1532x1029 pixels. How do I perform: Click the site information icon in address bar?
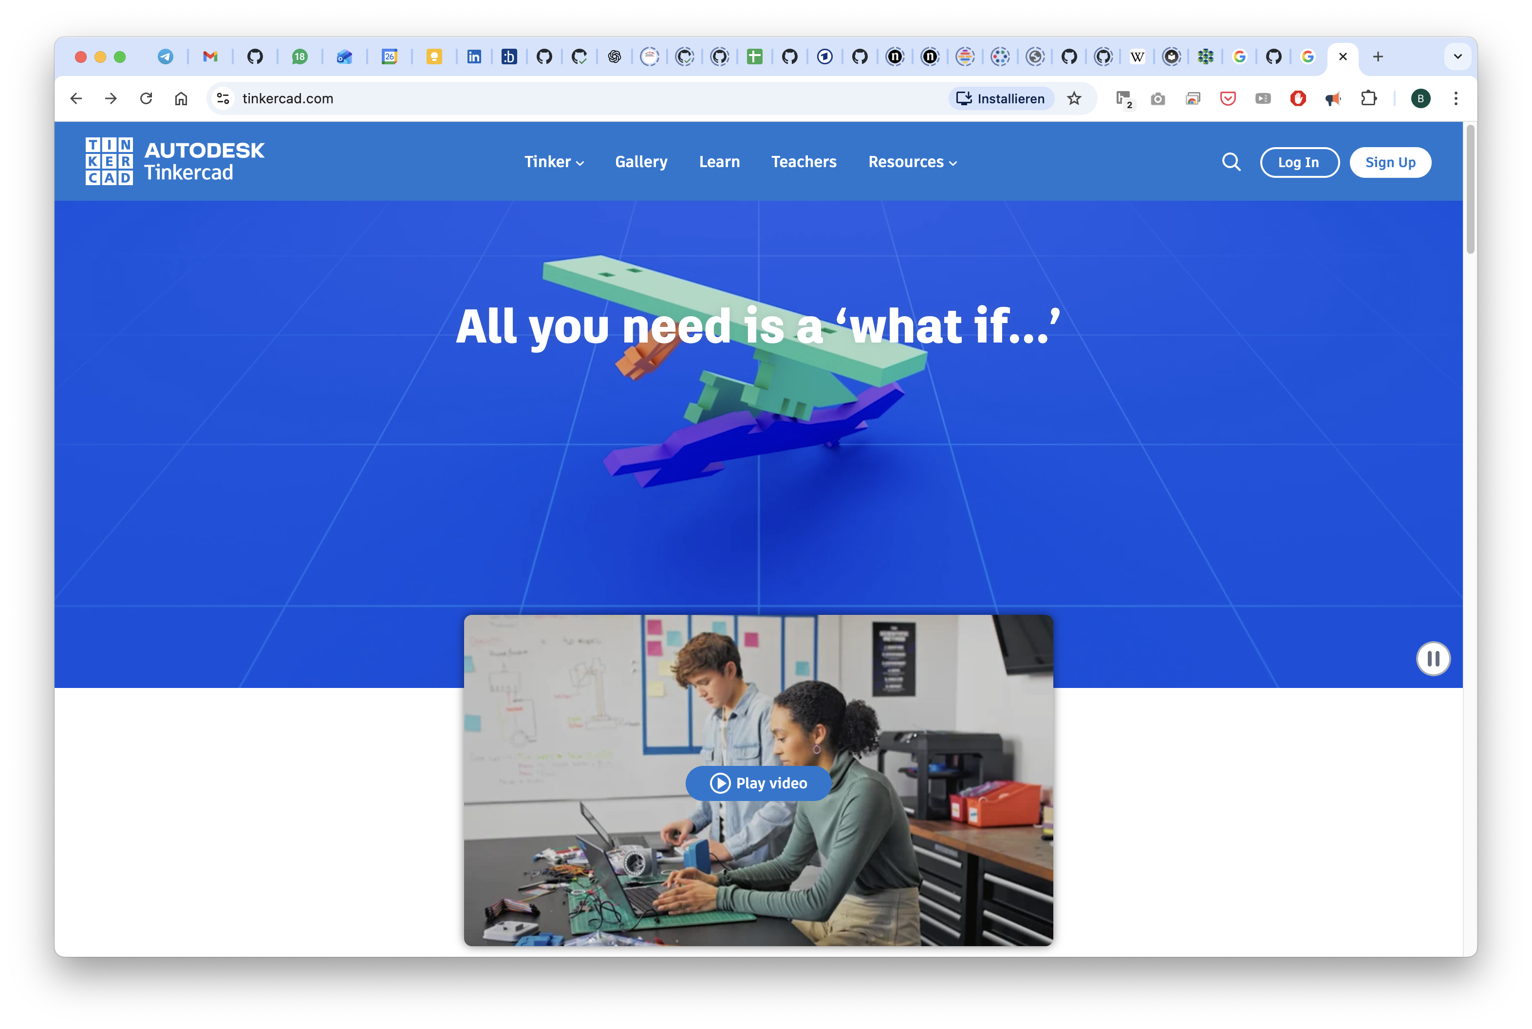click(223, 98)
